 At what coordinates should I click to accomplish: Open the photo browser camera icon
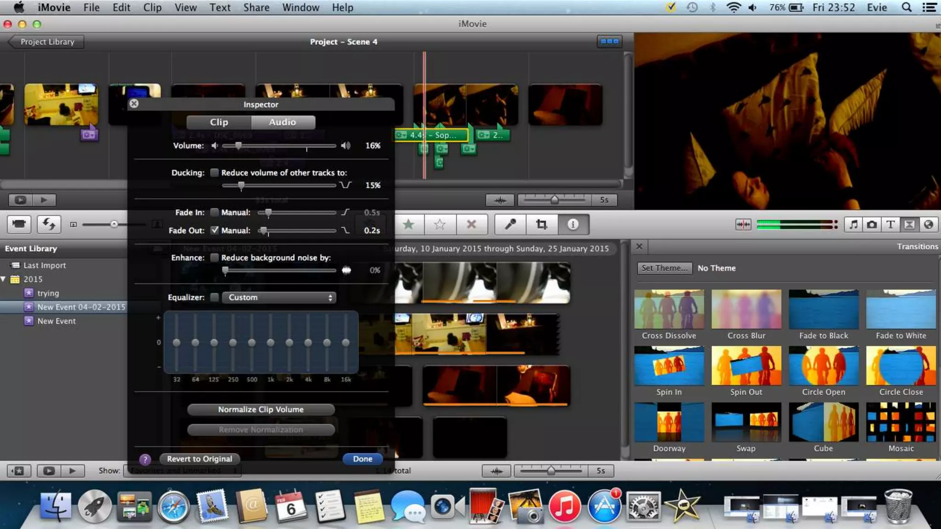click(872, 225)
